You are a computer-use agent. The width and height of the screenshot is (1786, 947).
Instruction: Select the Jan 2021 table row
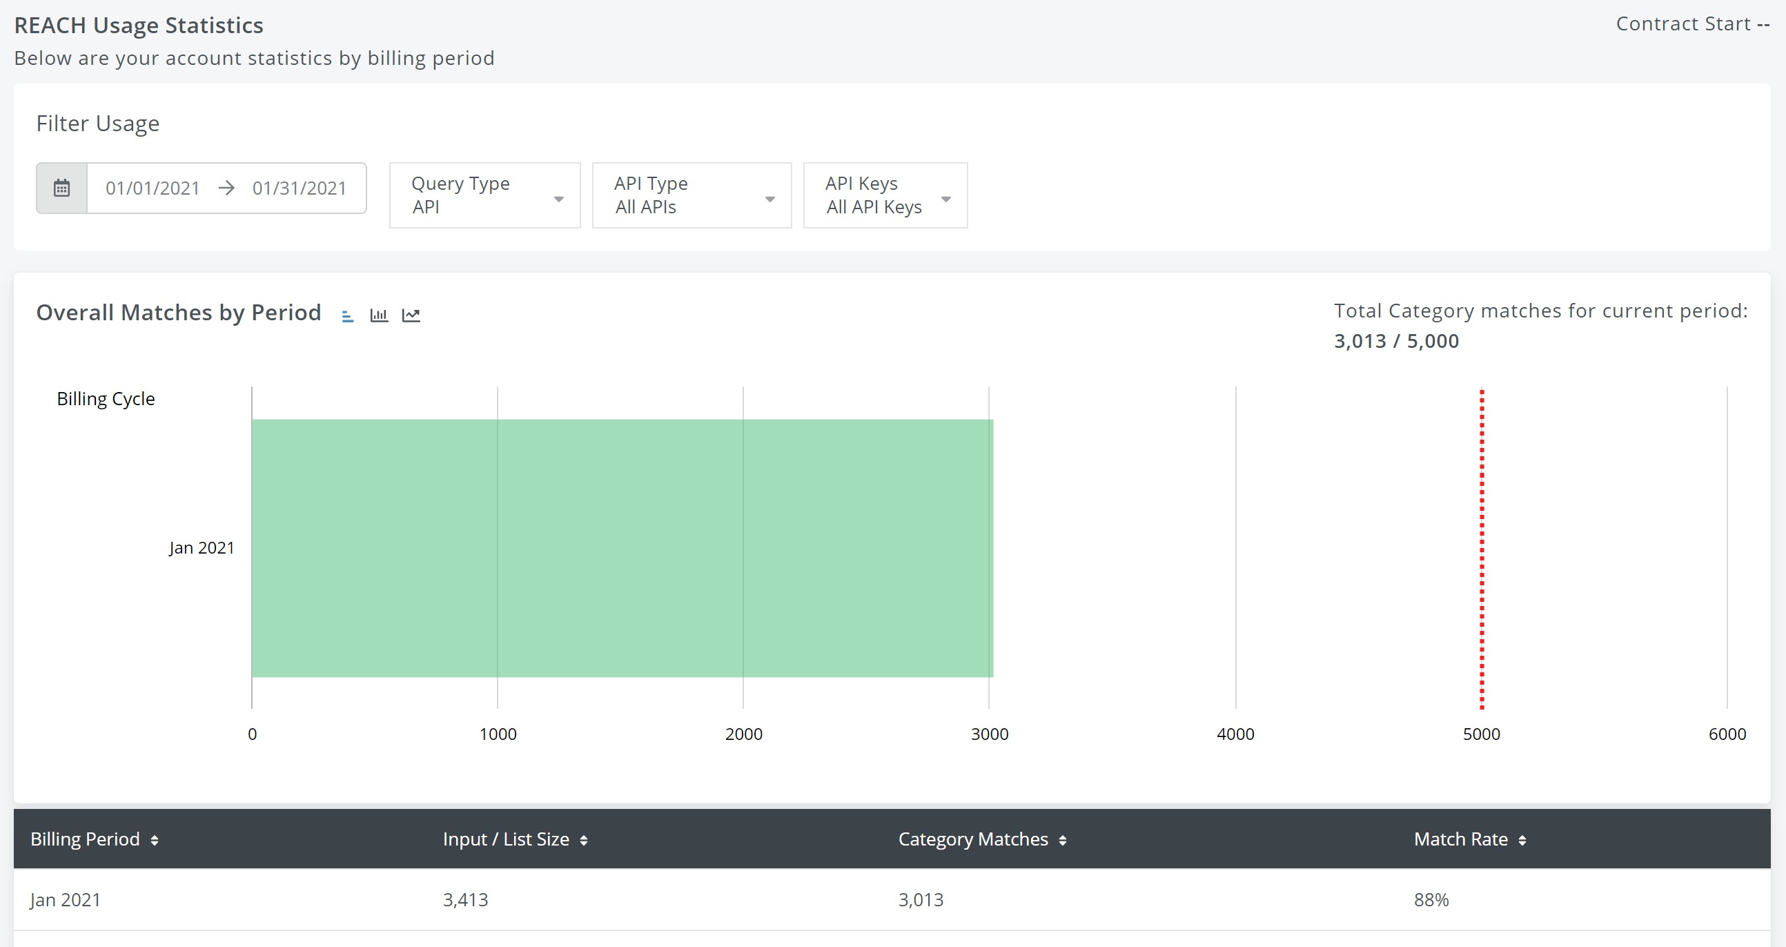(892, 899)
